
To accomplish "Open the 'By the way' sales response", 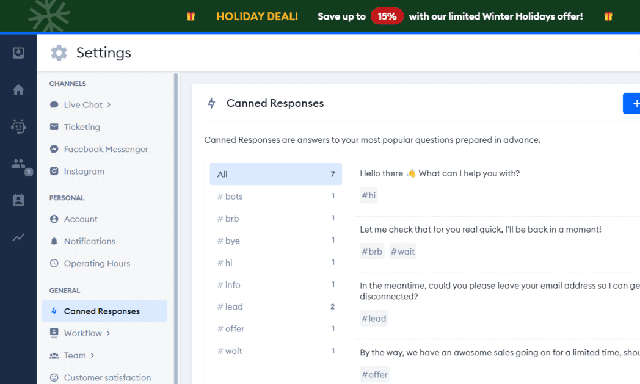I will click(500, 352).
